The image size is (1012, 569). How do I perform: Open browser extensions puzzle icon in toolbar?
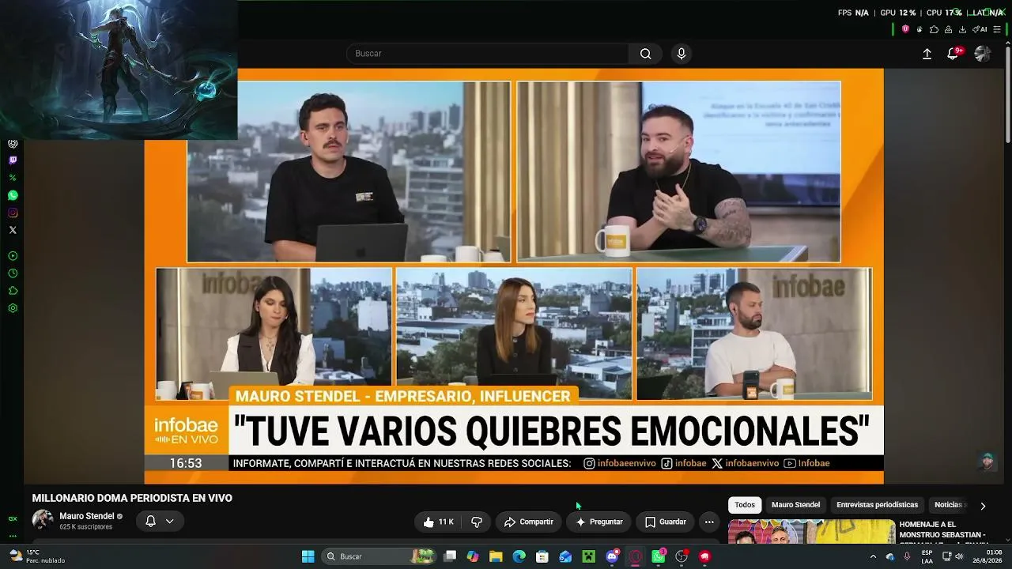click(x=935, y=29)
